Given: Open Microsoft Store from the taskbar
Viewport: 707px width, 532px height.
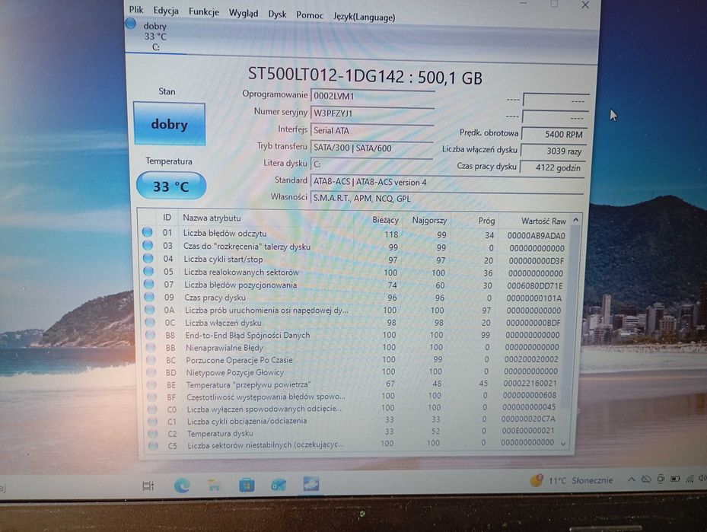Looking at the screenshot, I should pyautogui.click(x=246, y=485).
